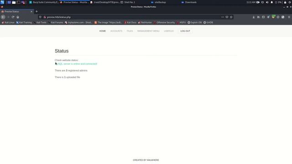Open Kali Linux bookmark
The height and width of the screenshot is (164, 292).
tap(8, 22)
